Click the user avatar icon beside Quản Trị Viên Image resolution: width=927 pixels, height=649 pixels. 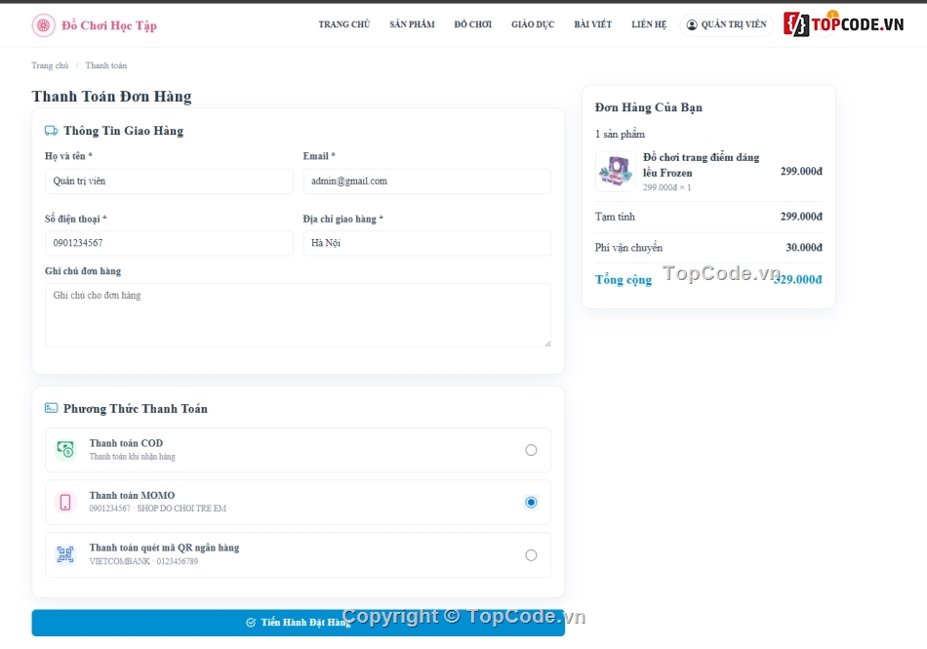tap(692, 24)
